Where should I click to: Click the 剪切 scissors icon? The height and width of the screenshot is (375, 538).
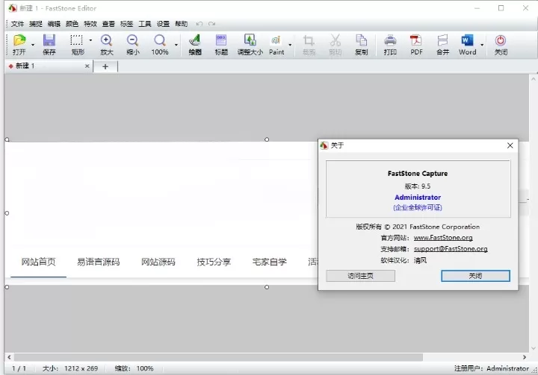point(336,45)
